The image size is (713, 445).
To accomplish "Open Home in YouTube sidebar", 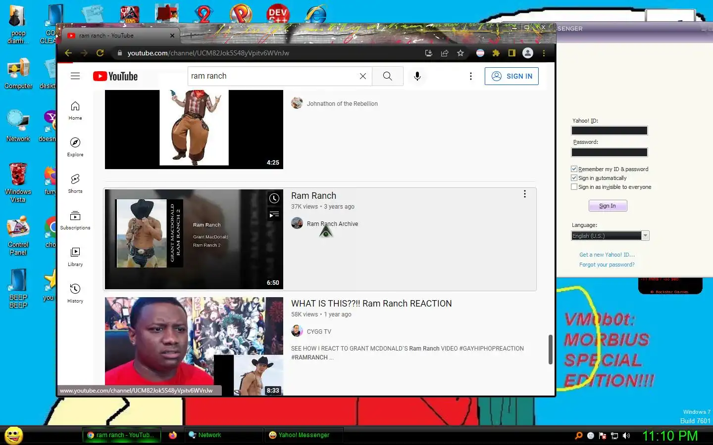I will click(75, 111).
